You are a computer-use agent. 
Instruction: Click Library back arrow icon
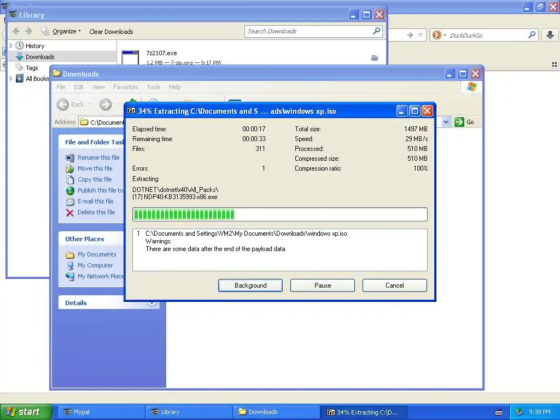(x=16, y=31)
